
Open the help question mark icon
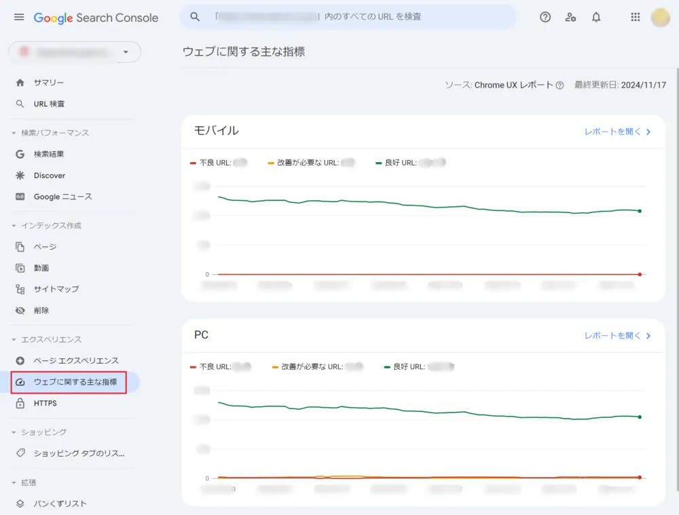(x=545, y=18)
